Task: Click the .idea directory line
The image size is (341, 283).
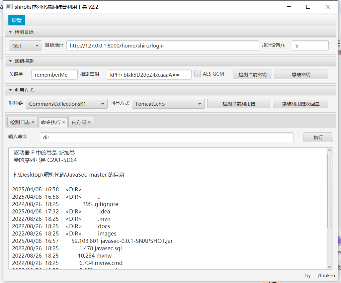Action: tap(61, 211)
